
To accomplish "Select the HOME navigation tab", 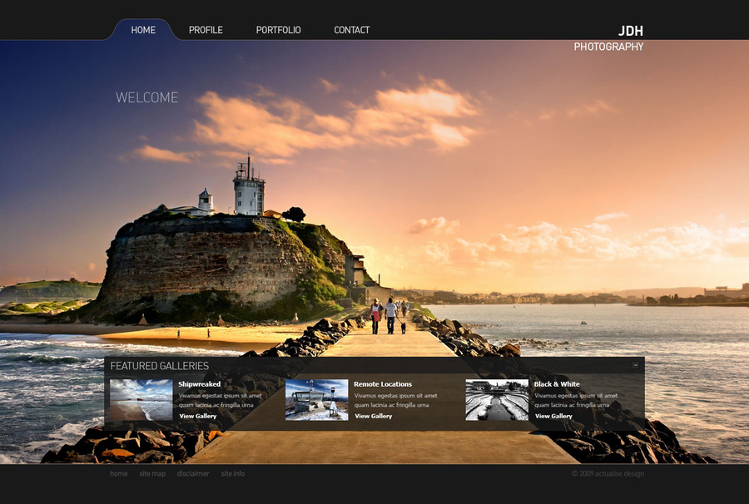I will 142,30.
